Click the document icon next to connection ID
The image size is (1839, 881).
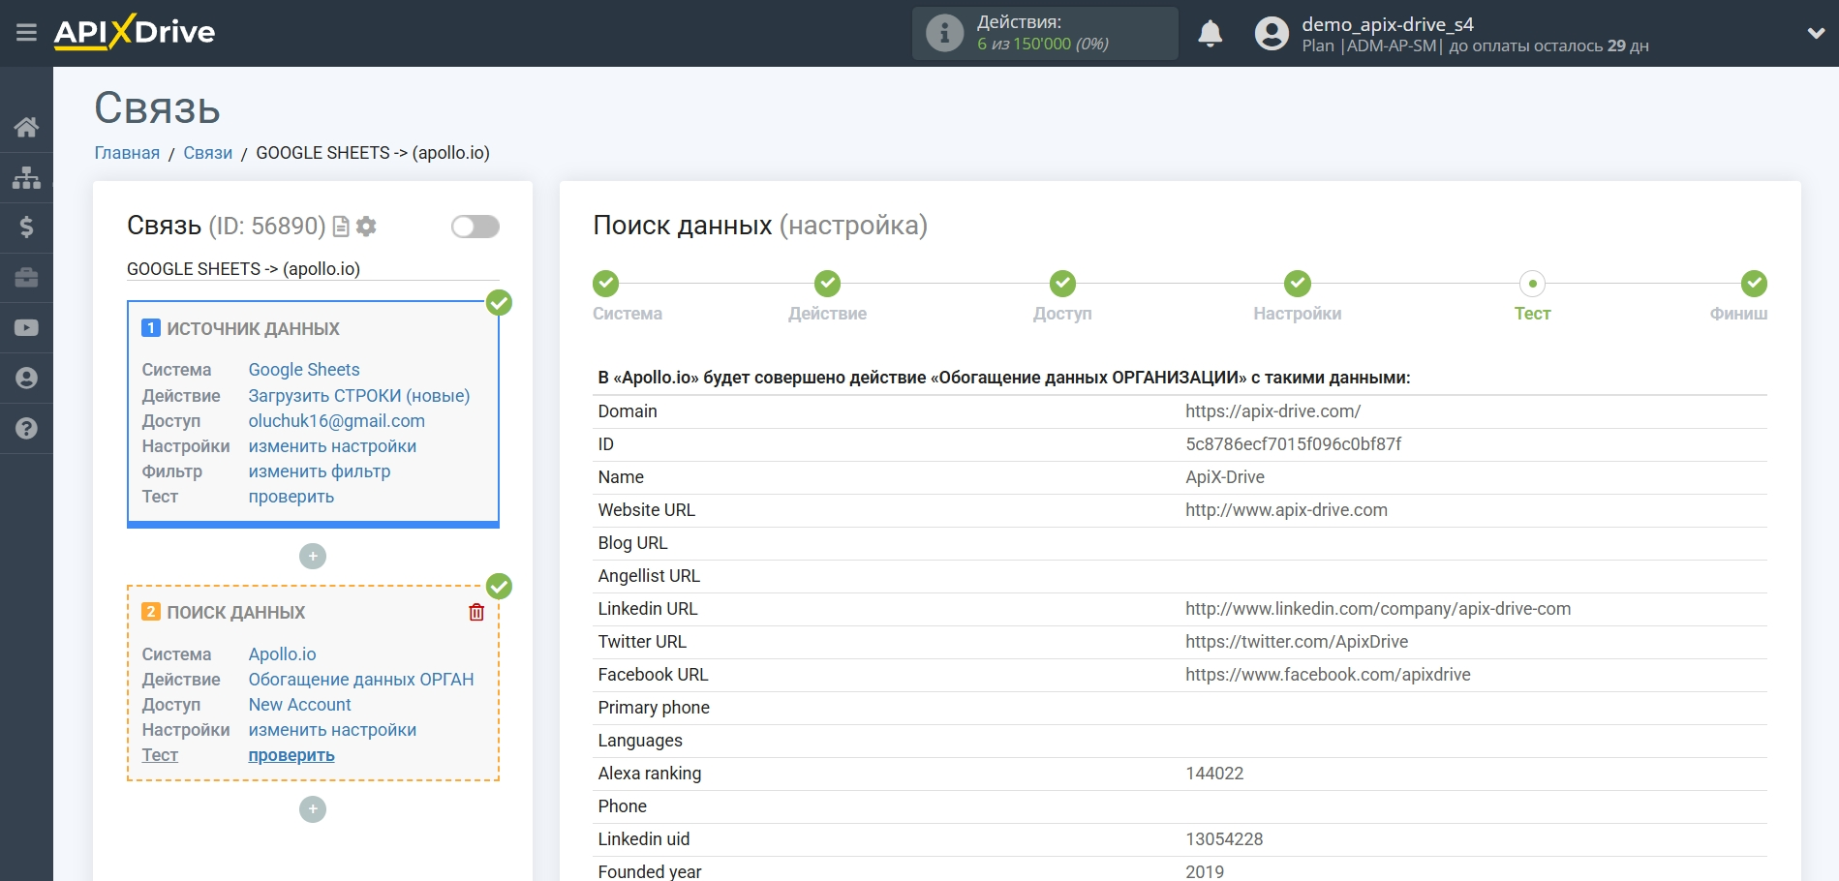click(341, 226)
